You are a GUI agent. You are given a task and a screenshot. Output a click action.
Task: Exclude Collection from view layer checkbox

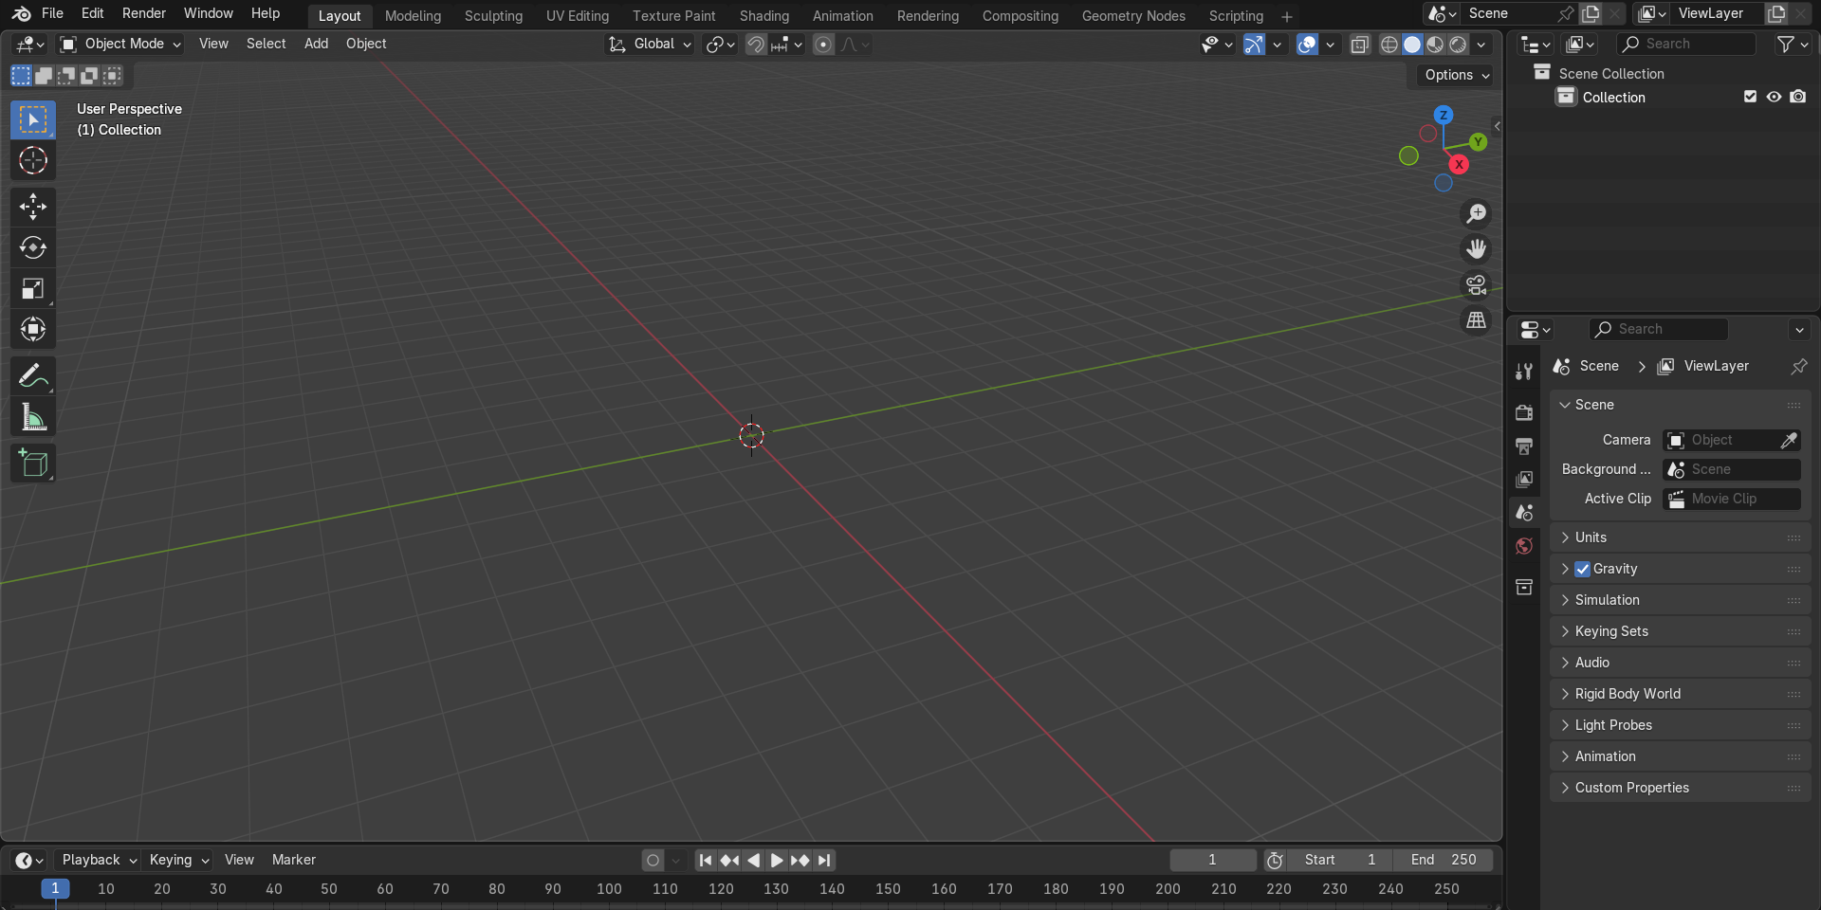1750,97
